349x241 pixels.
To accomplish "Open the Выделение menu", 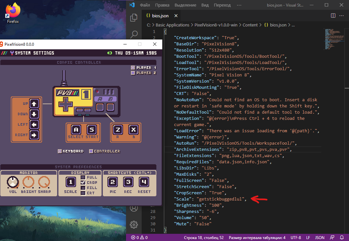I will coord(185,5).
